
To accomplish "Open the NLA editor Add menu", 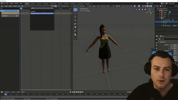I will pyautogui.click(x=22, y=6).
